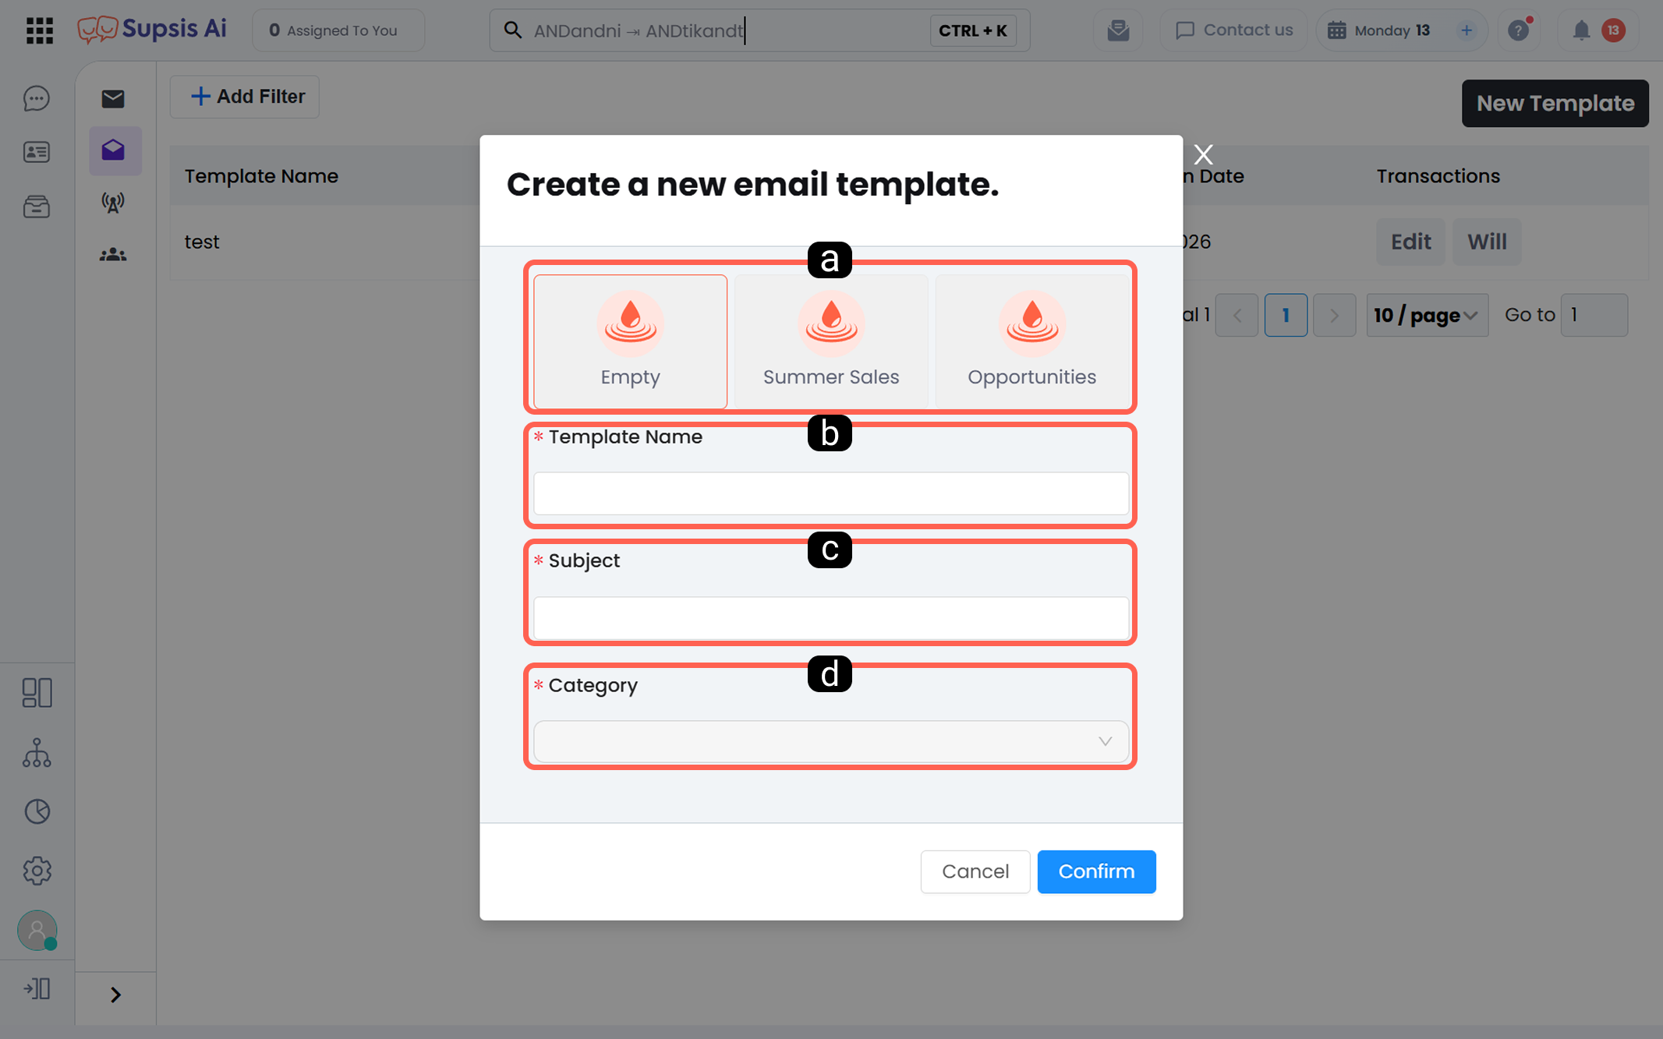Click the Template Name input field
This screenshot has width=1663, height=1039.
tap(831, 493)
